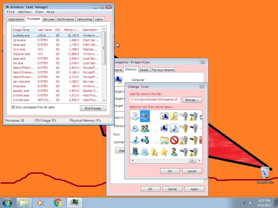Click the icon list horizontal scrollbar thumb

click(x=192, y=161)
